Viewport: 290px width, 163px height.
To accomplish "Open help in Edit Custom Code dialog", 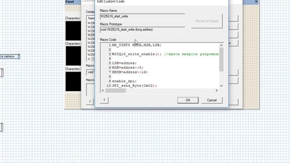I will (104, 100).
